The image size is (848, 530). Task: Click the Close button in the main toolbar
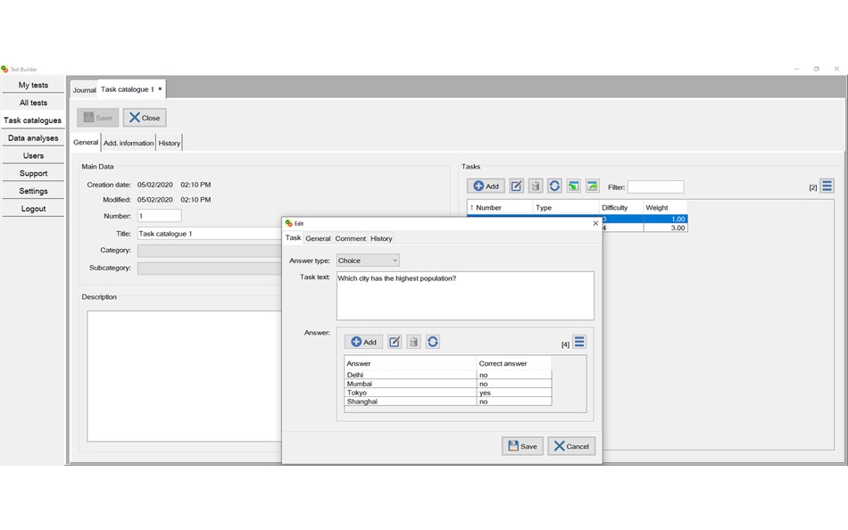(145, 118)
